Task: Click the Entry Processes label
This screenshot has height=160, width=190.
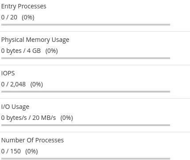Action: pyautogui.click(x=24, y=6)
